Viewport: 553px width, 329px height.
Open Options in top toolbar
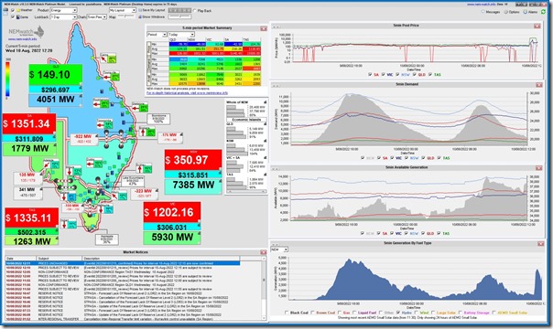[512, 12]
